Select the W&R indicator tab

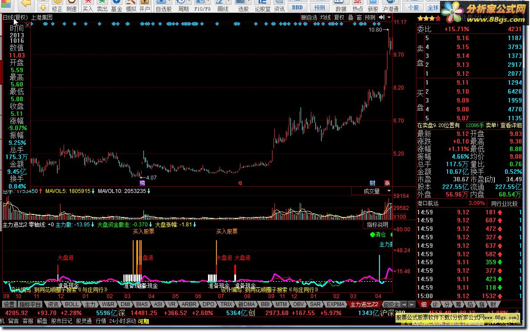pos(108,304)
